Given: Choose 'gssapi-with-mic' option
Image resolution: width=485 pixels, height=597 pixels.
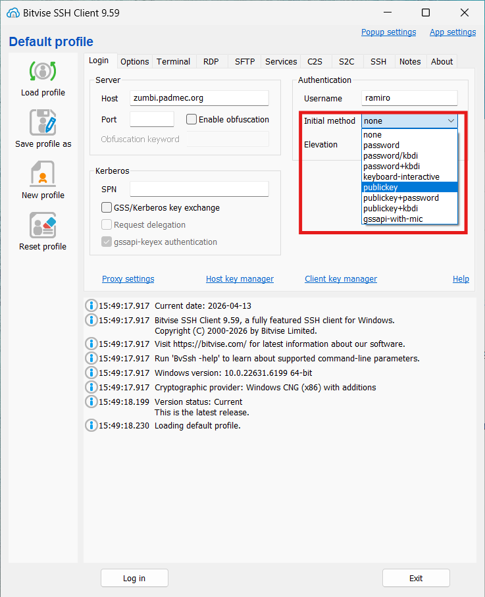Looking at the screenshot, I should 409,219.
